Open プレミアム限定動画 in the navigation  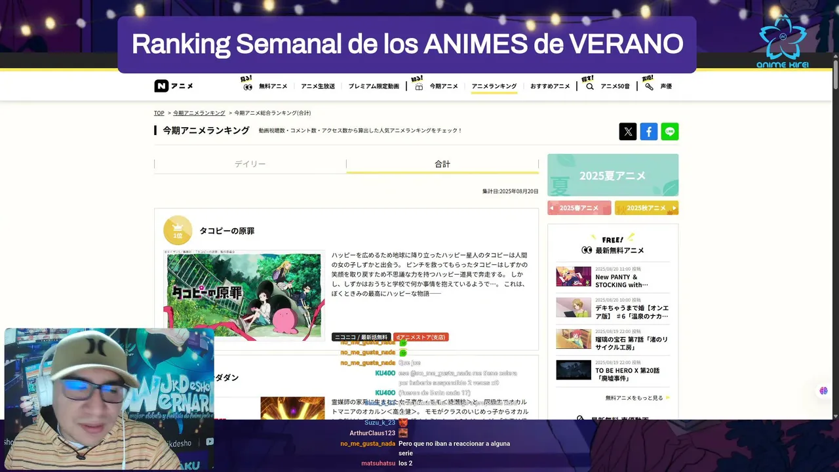coord(374,87)
